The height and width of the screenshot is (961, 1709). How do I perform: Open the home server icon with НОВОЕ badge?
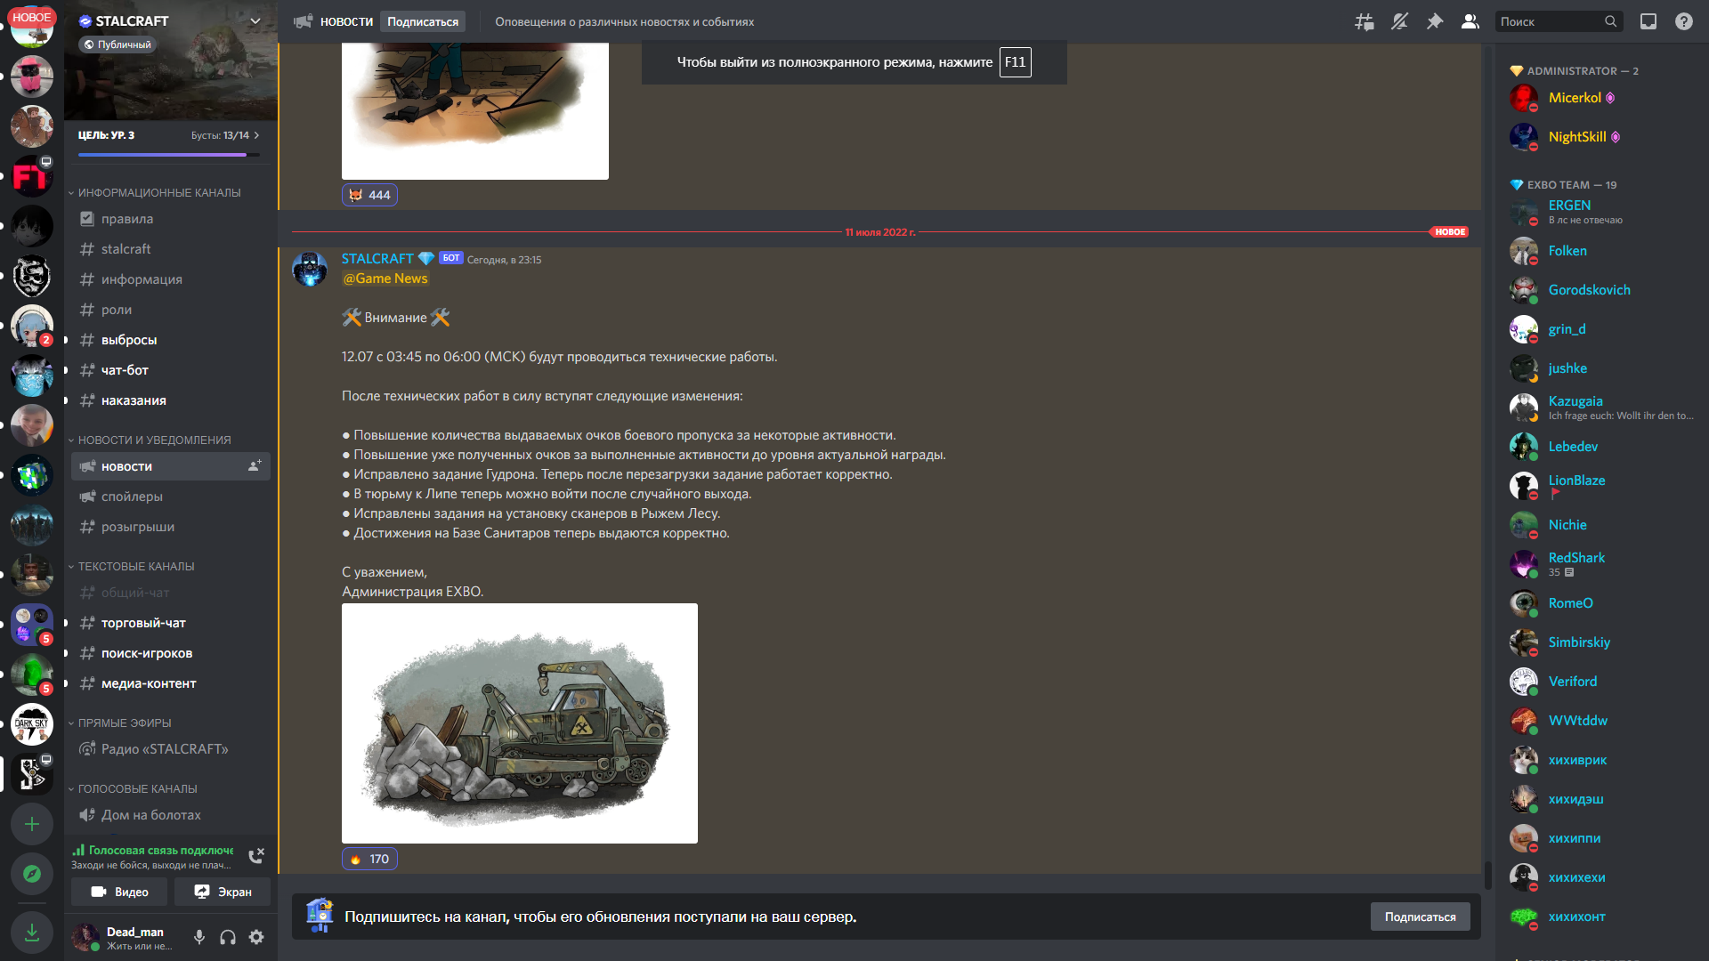tap(32, 27)
